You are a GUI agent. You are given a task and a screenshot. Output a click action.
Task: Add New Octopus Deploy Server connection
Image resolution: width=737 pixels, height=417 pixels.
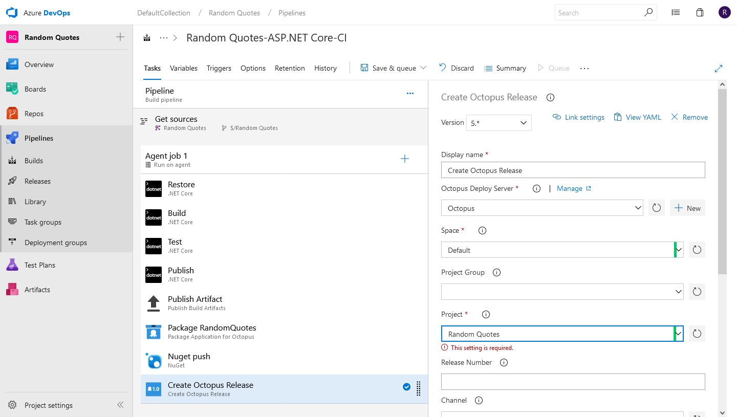(x=687, y=208)
